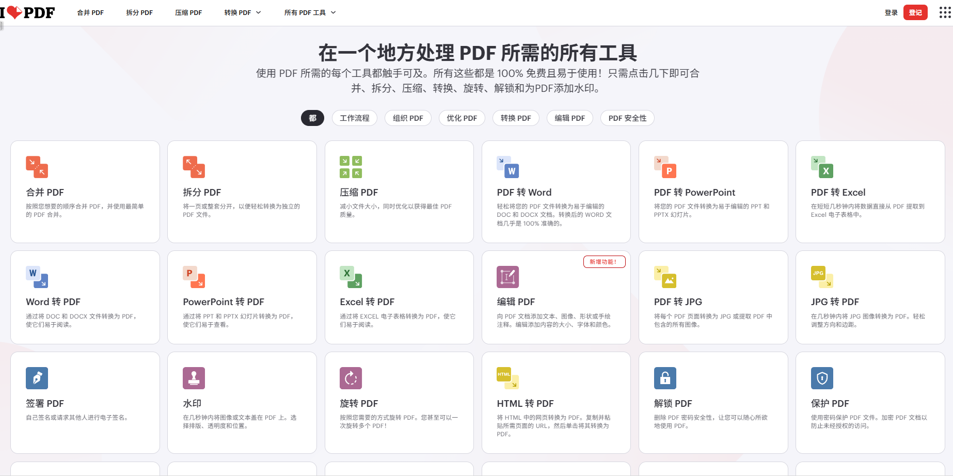The width and height of the screenshot is (953, 476).
Task: Open the Excel 转 PDF card title
Action: click(367, 302)
